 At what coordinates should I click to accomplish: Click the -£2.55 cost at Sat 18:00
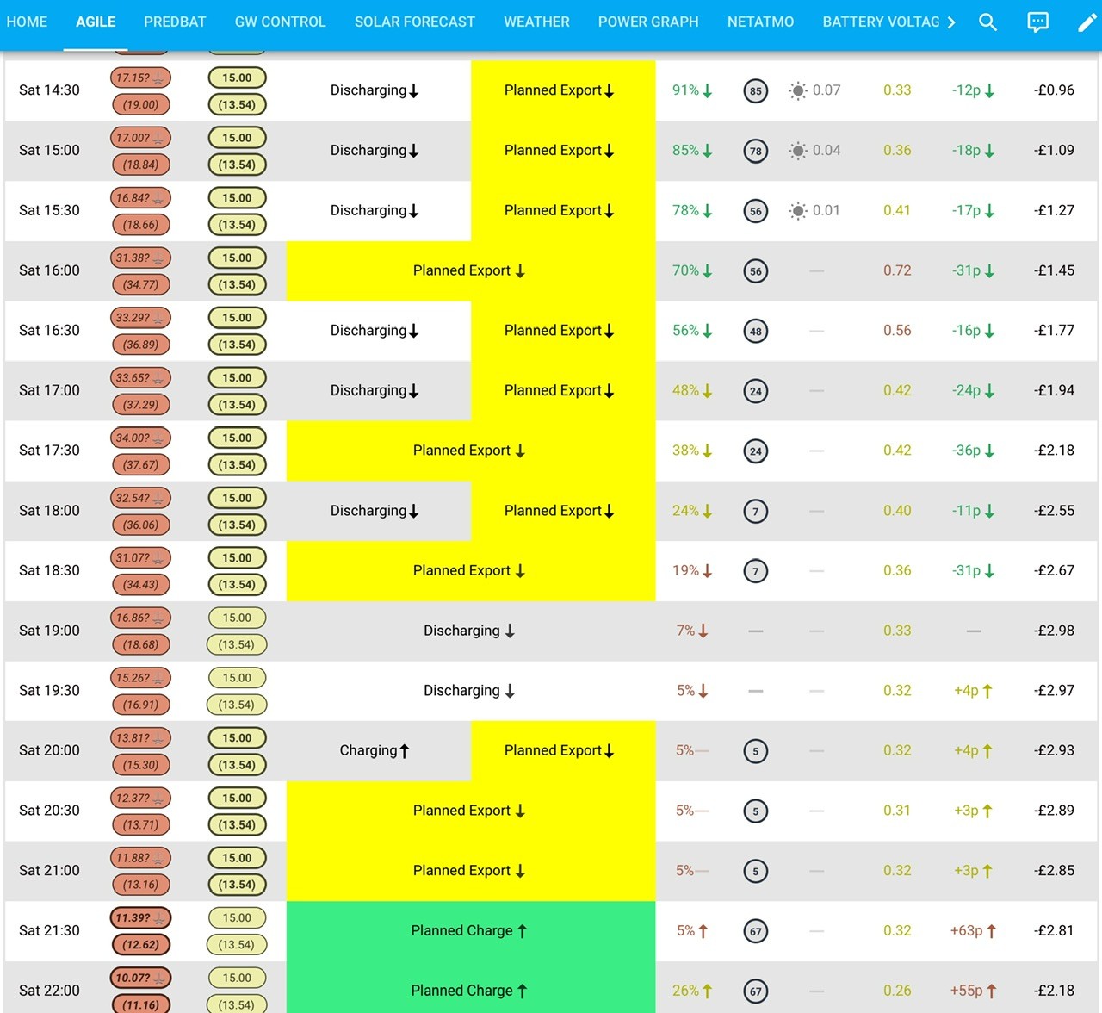point(1054,511)
